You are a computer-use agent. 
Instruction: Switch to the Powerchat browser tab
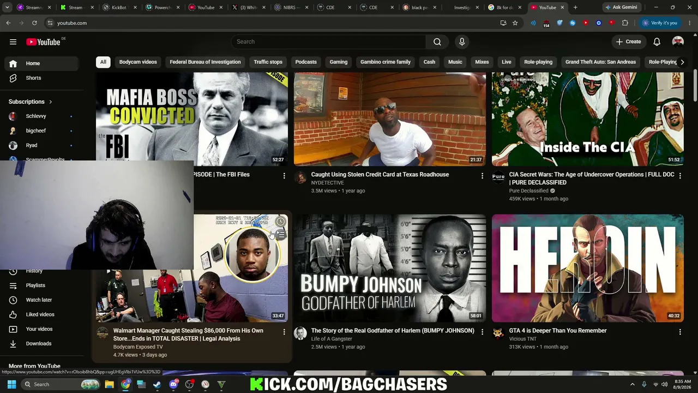pyautogui.click(x=162, y=8)
